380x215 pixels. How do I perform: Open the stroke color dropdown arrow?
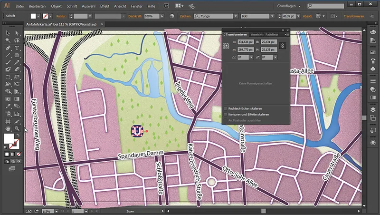(50, 16)
